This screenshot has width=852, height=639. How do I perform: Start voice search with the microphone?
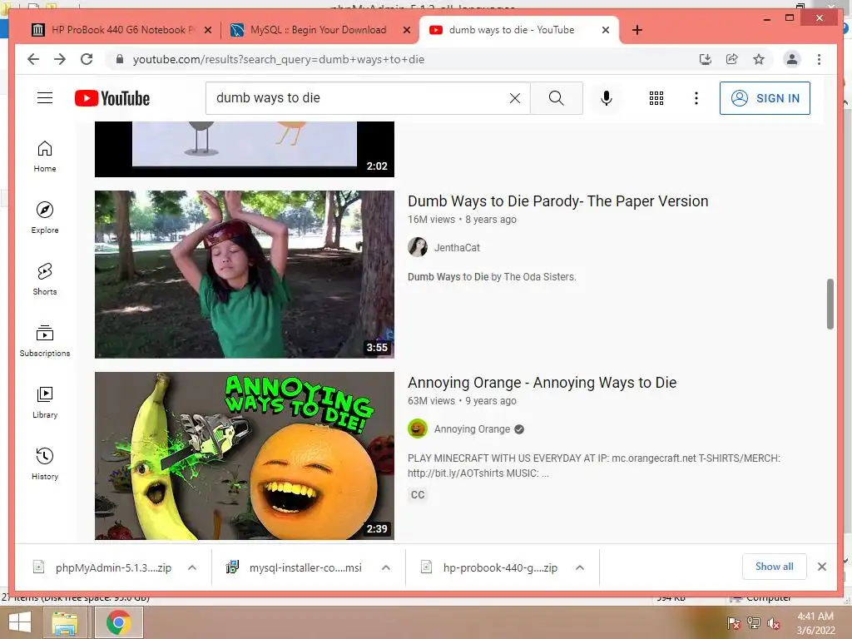(x=607, y=98)
